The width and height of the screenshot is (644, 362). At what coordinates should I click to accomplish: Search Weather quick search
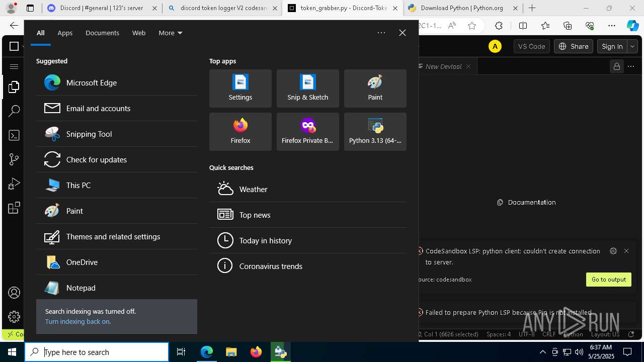click(308, 189)
